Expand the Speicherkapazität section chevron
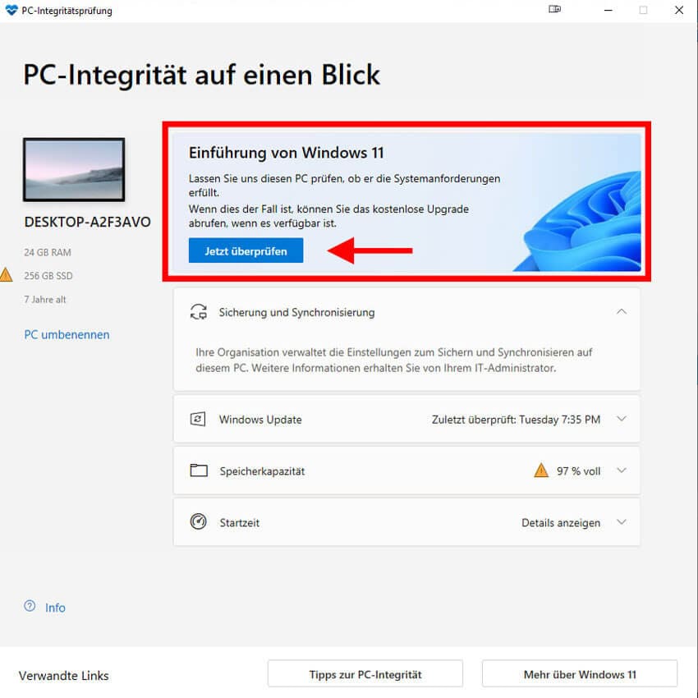Screen dimensions: 698x698 (x=622, y=471)
